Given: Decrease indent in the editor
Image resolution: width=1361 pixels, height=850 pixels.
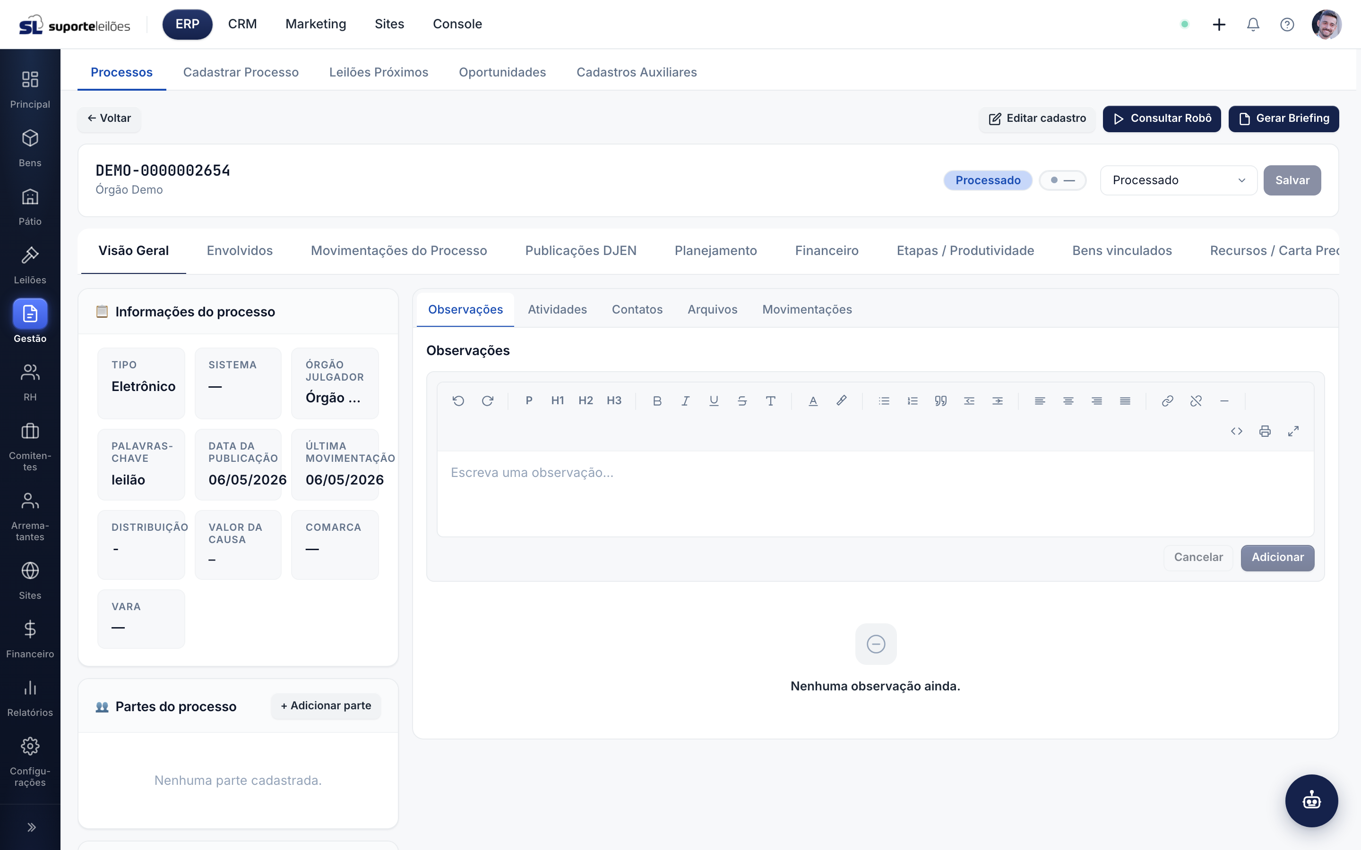Looking at the screenshot, I should (969, 401).
